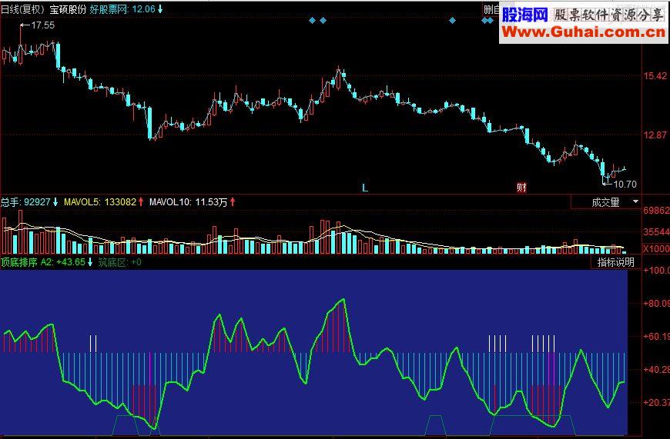Open the 指标说明 indicator description button
The width and height of the screenshot is (670, 439).
click(x=616, y=262)
